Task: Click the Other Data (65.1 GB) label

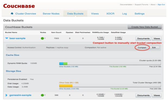Action: pyautogui.click(x=69, y=83)
